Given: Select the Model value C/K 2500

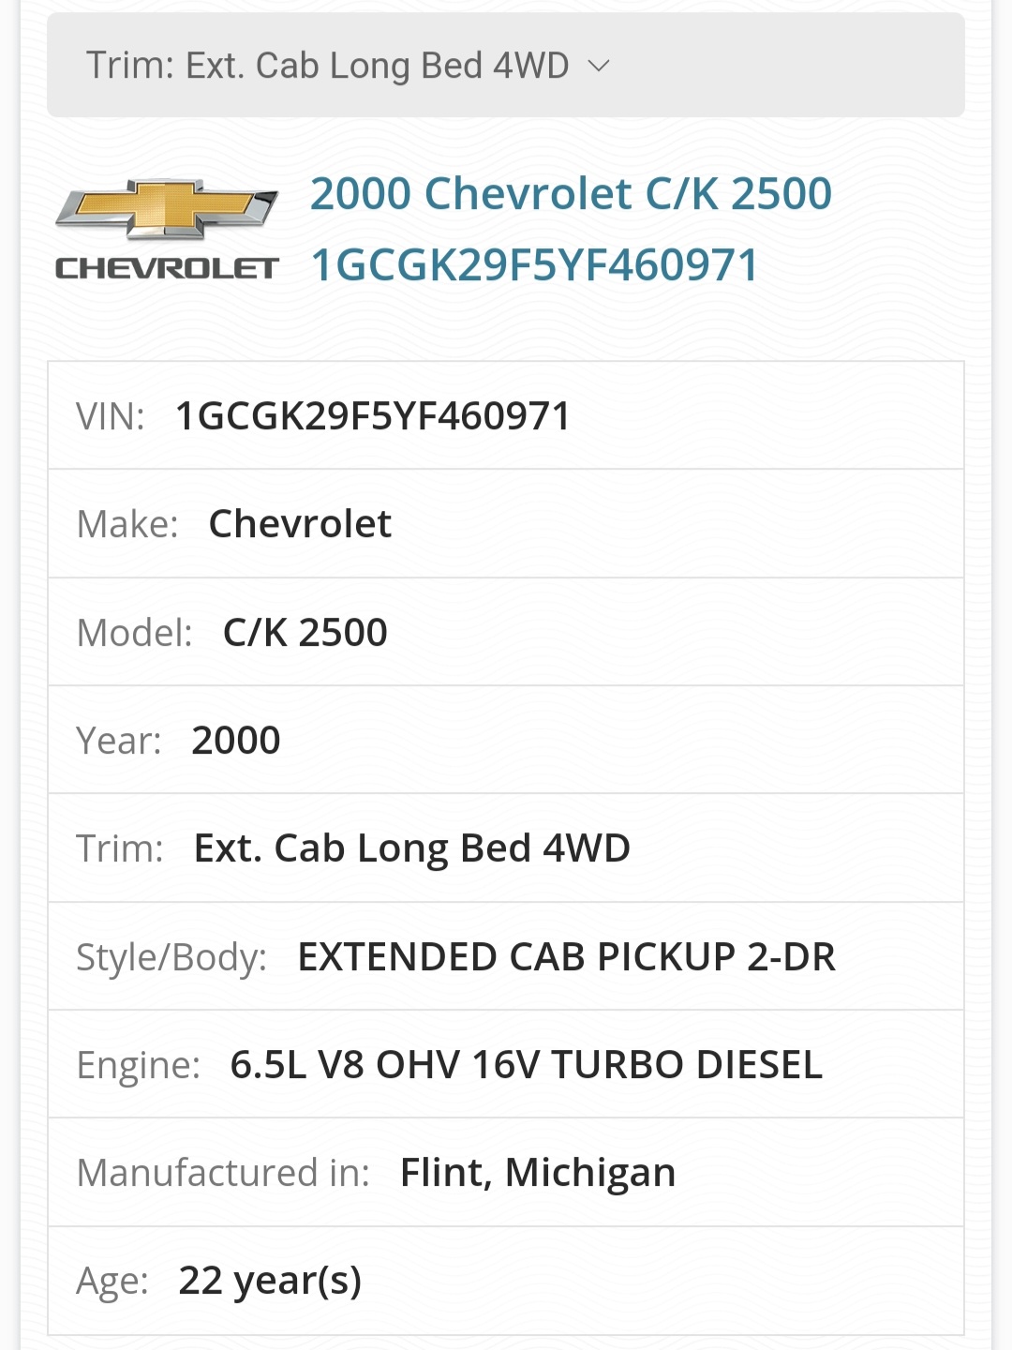Looking at the screenshot, I should pyautogui.click(x=305, y=633).
